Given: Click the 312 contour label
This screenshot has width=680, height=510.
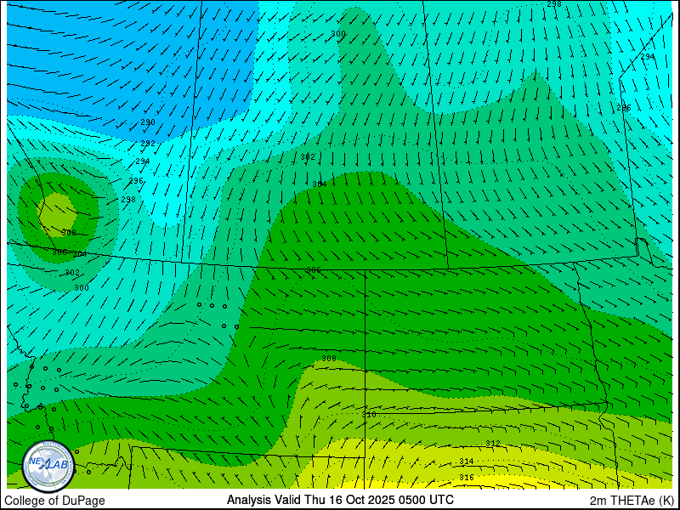Looking at the screenshot, I should [x=493, y=443].
